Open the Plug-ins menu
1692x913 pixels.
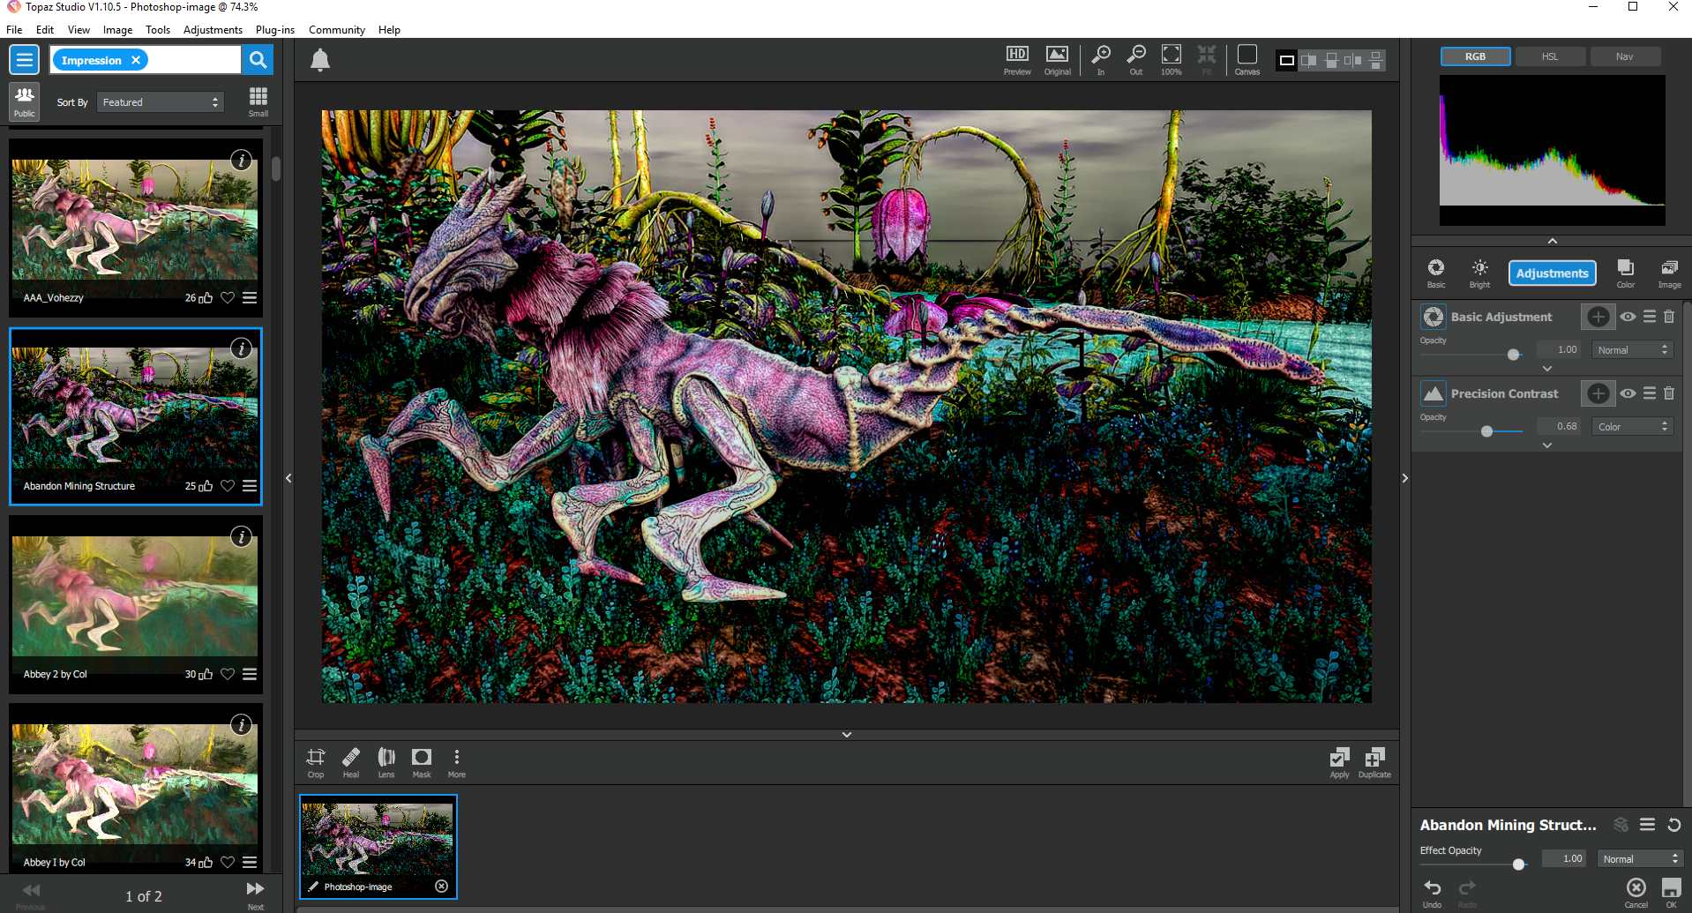(x=275, y=29)
